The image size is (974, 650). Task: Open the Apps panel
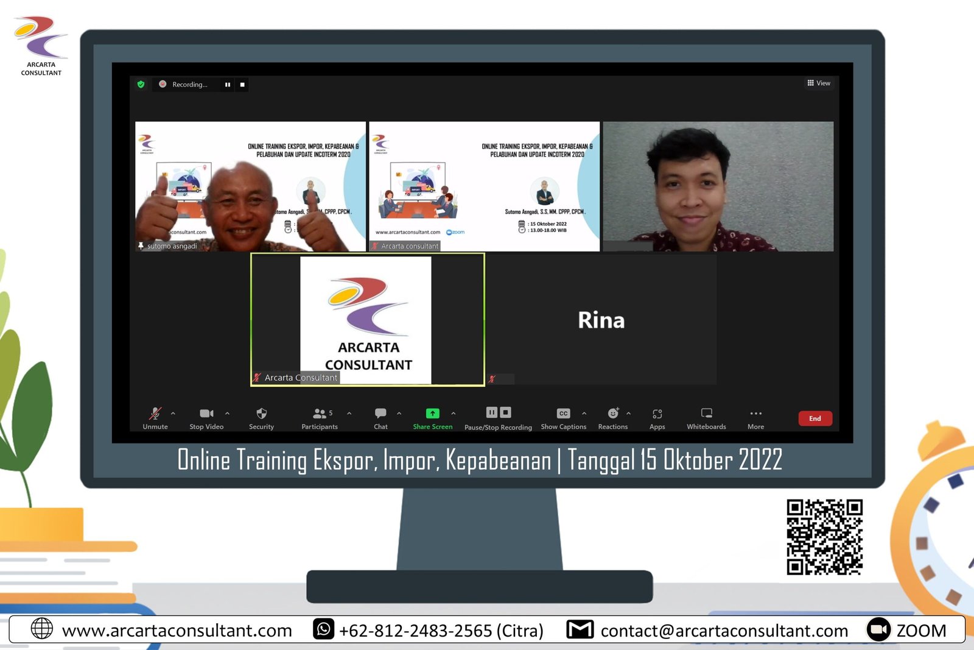tap(657, 418)
